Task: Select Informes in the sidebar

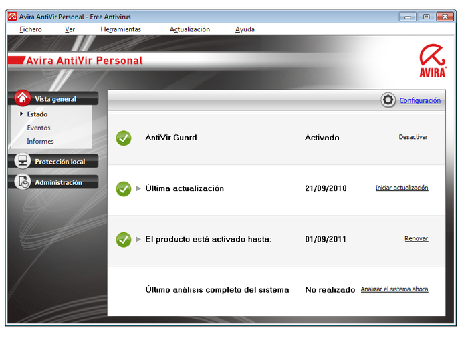Action: click(x=40, y=141)
